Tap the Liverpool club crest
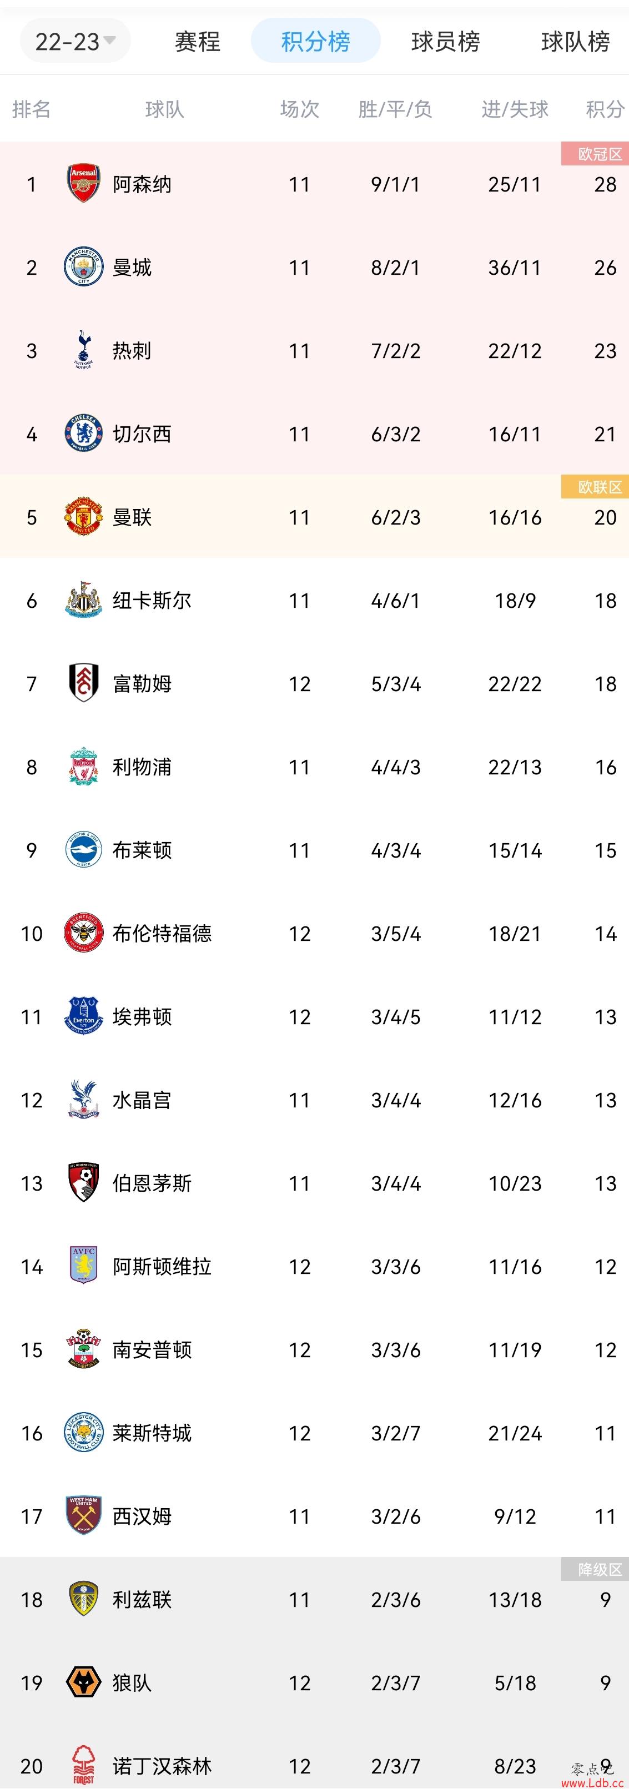This screenshot has width=629, height=1789. [x=83, y=767]
